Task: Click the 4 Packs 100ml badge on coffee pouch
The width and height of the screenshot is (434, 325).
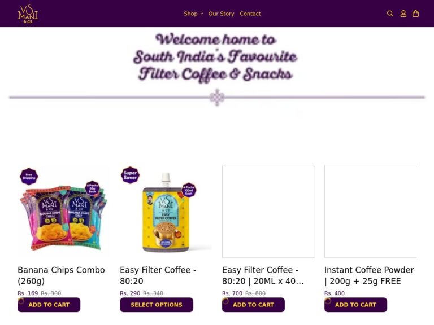Action: tap(189, 190)
